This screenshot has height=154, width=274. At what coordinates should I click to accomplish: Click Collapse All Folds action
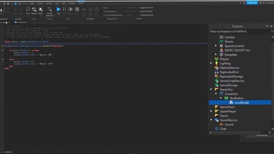click(x=147, y=15)
